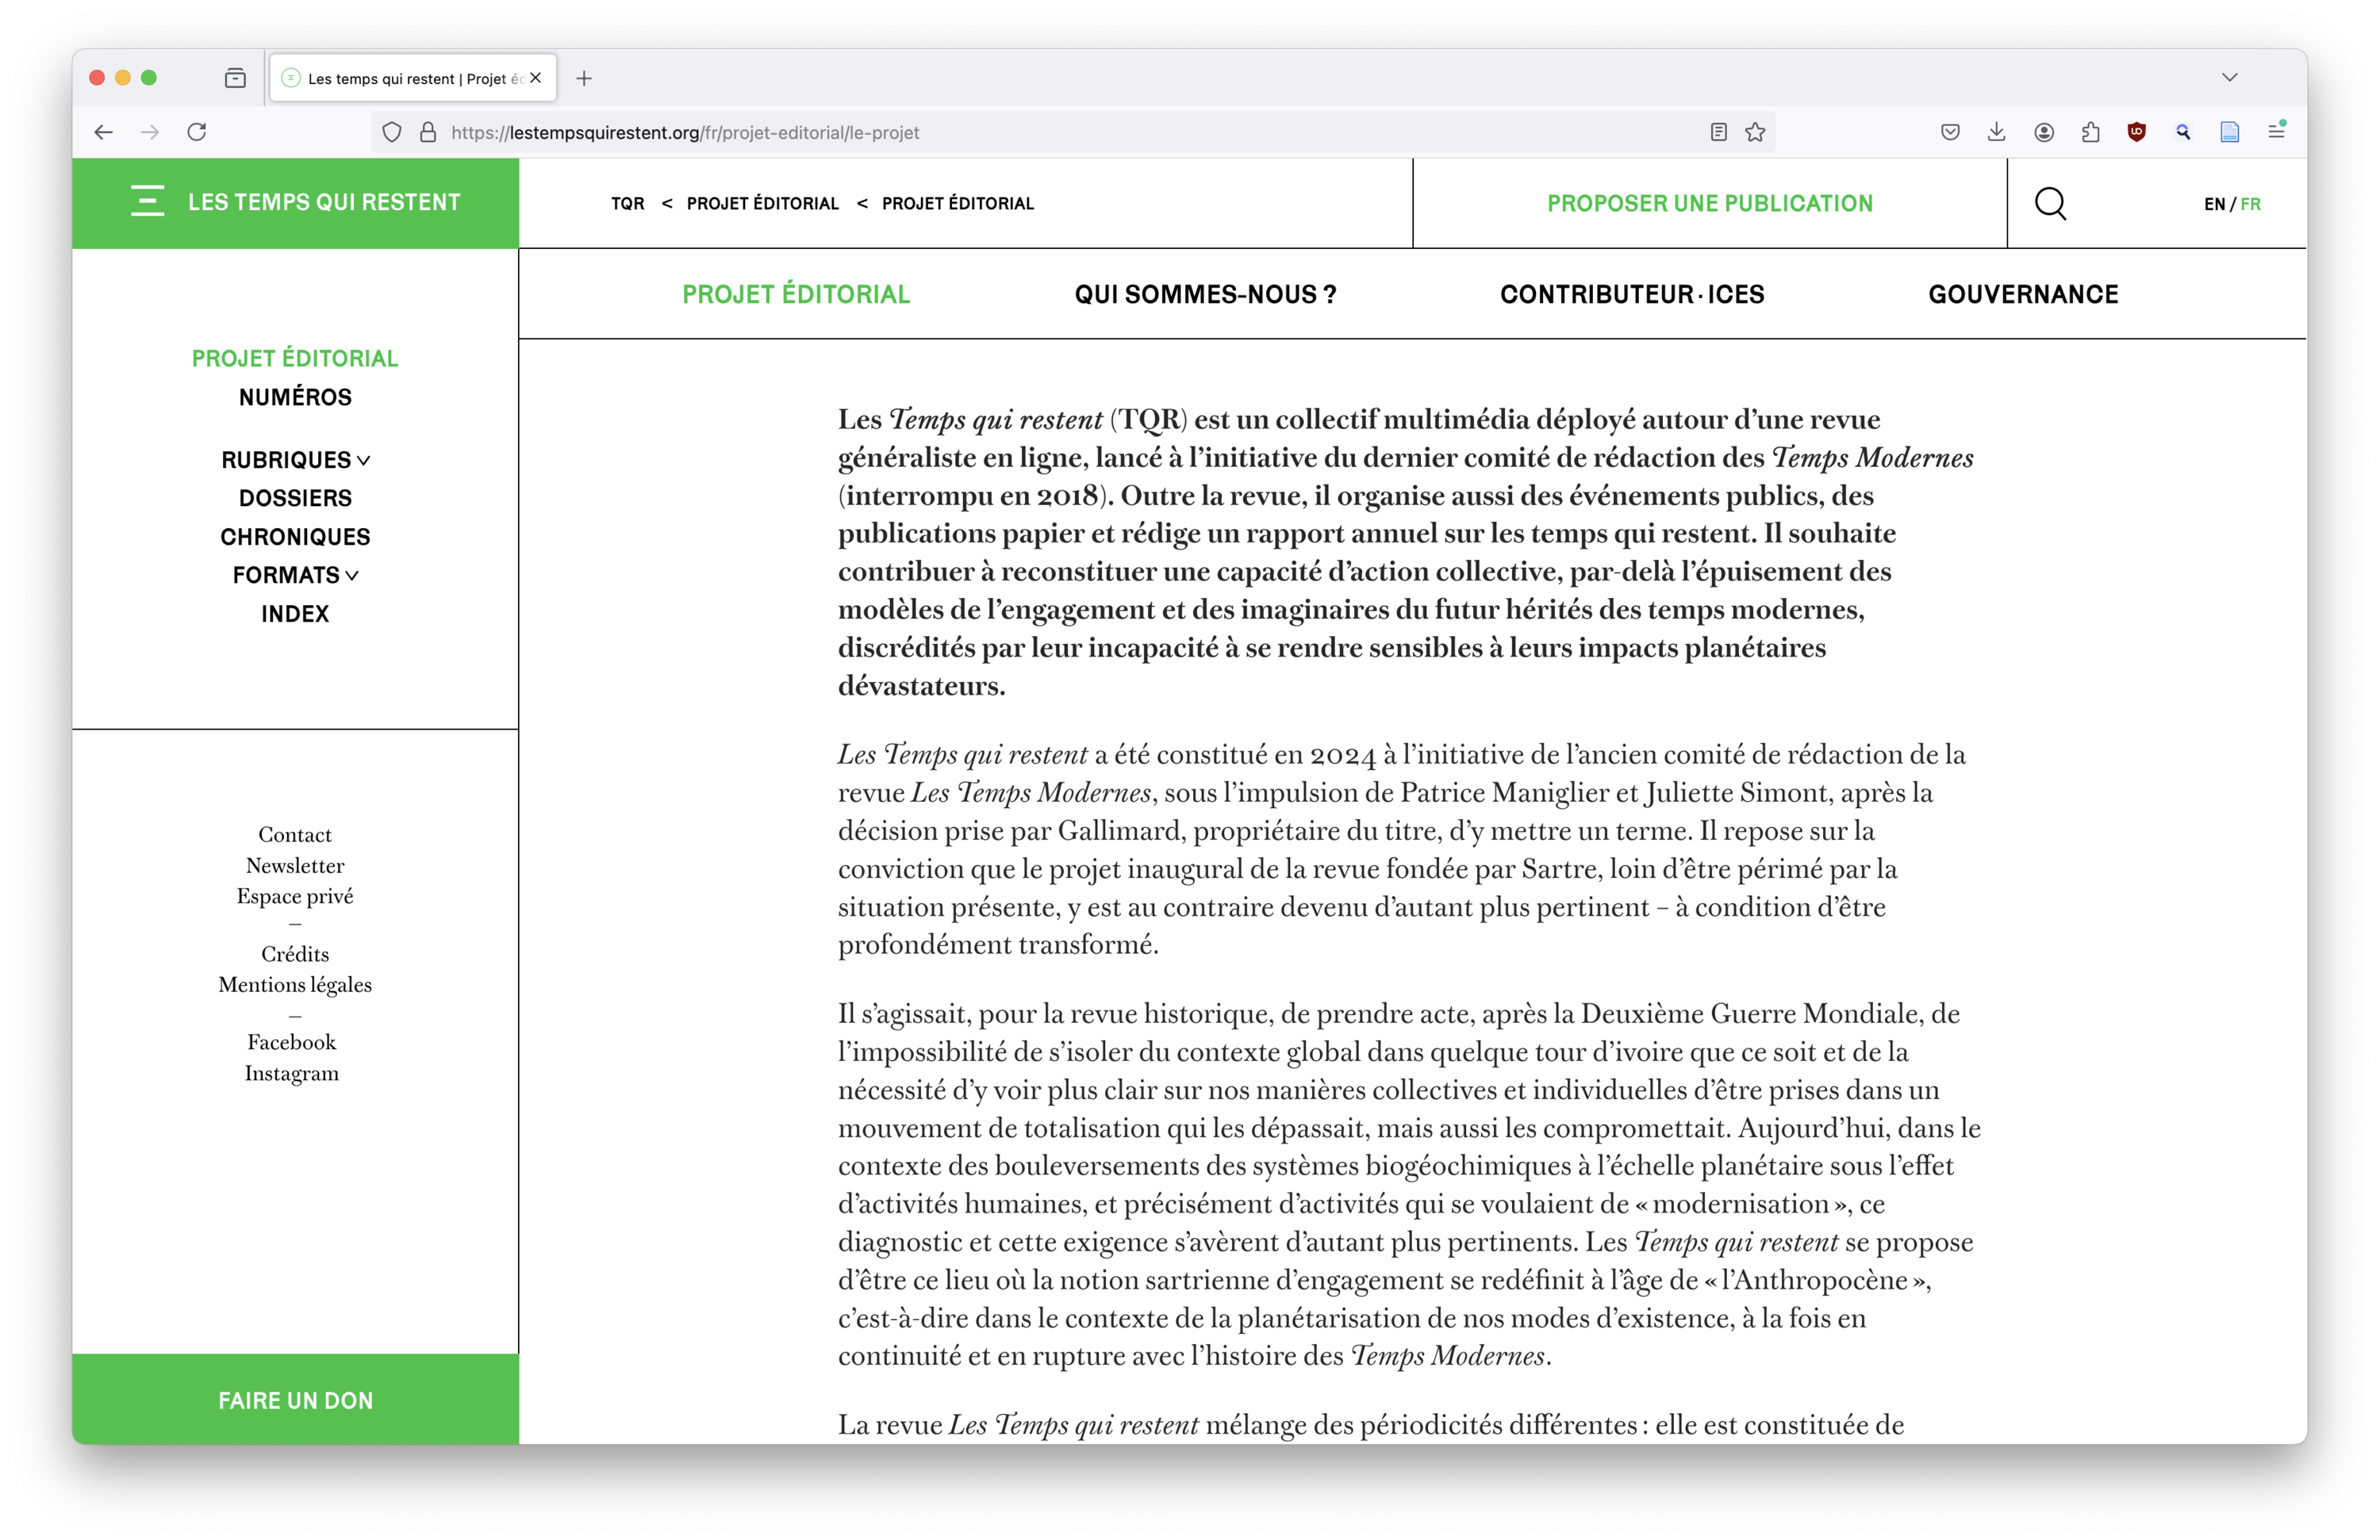The width and height of the screenshot is (2380, 1540).
Task: Switch language to EN
Action: click(x=2213, y=204)
